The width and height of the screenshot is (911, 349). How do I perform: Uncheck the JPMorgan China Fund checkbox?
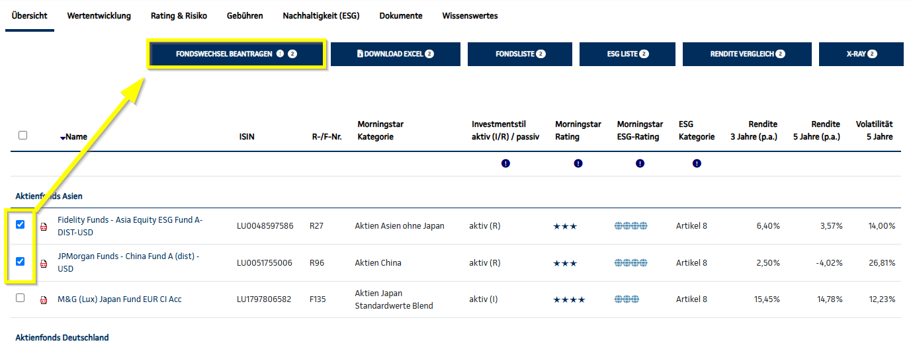(x=21, y=262)
